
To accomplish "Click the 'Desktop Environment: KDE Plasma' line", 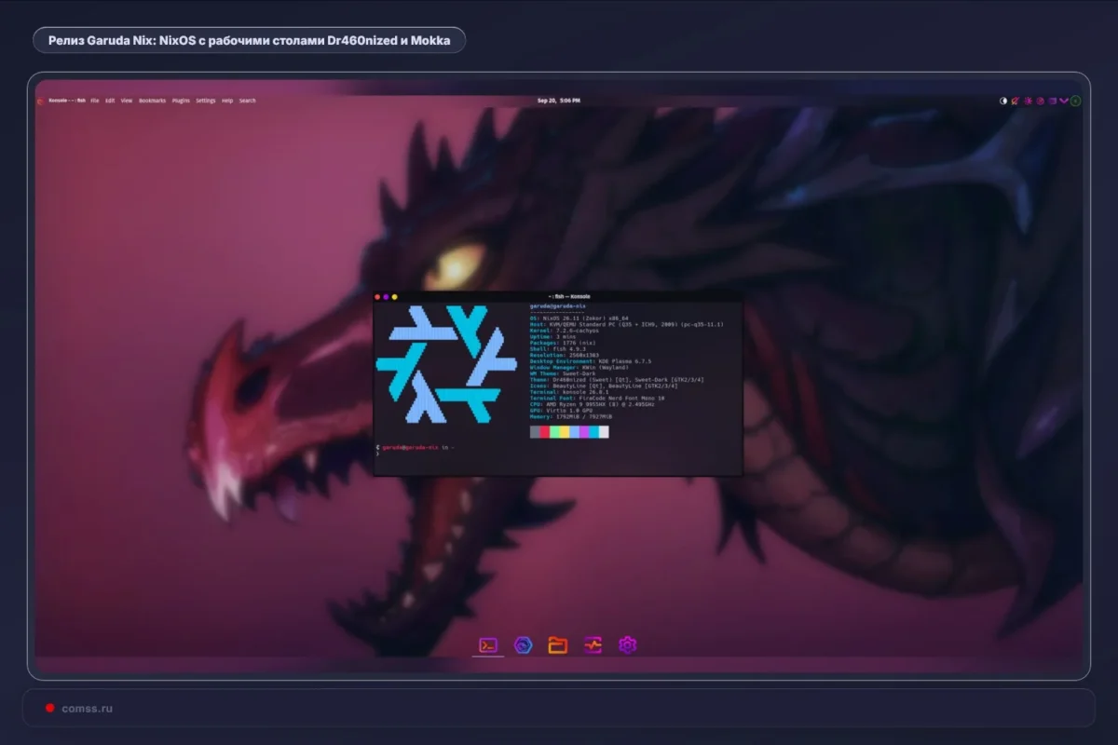I will coord(591,361).
